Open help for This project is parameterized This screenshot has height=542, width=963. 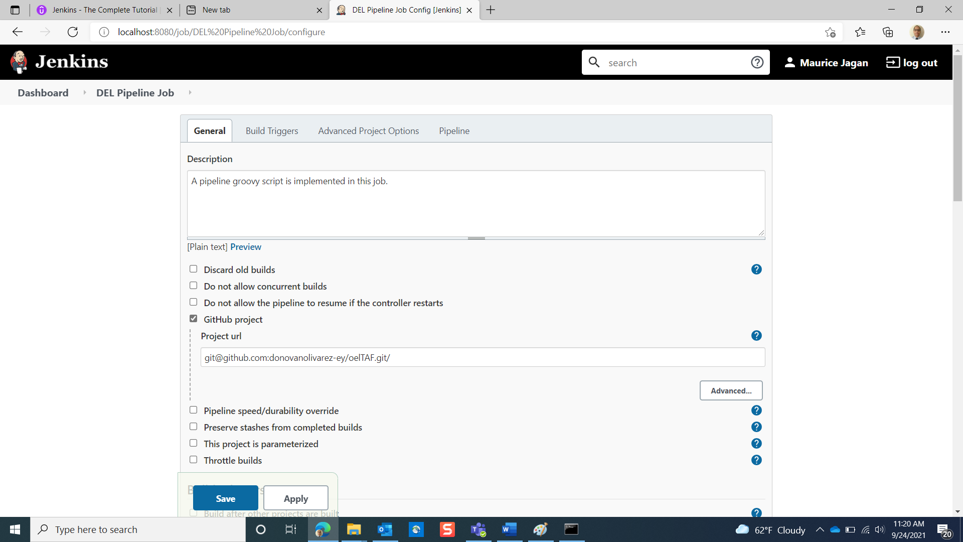click(x=756, y=444)
